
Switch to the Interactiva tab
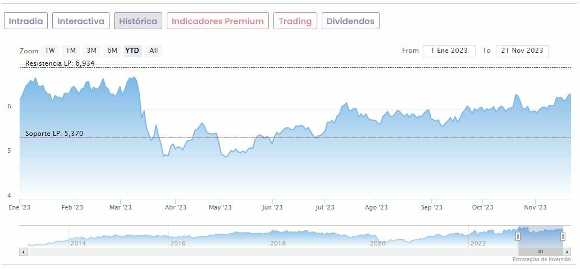click(81, 21)
